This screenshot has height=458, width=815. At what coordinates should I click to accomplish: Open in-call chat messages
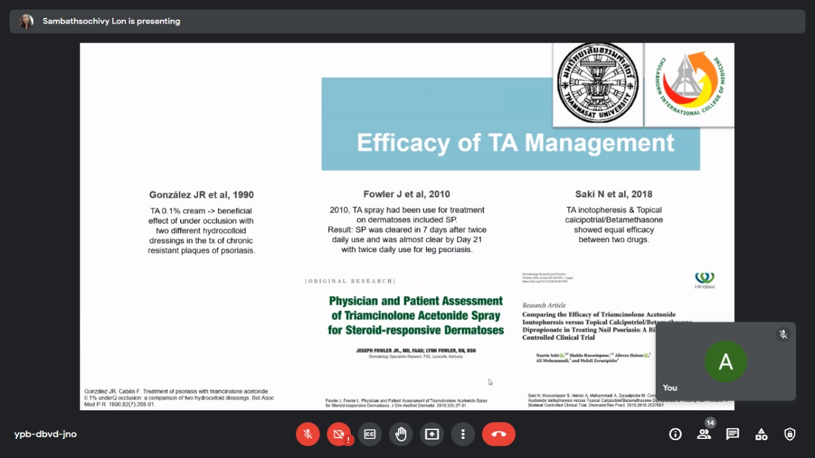point(733,434)
